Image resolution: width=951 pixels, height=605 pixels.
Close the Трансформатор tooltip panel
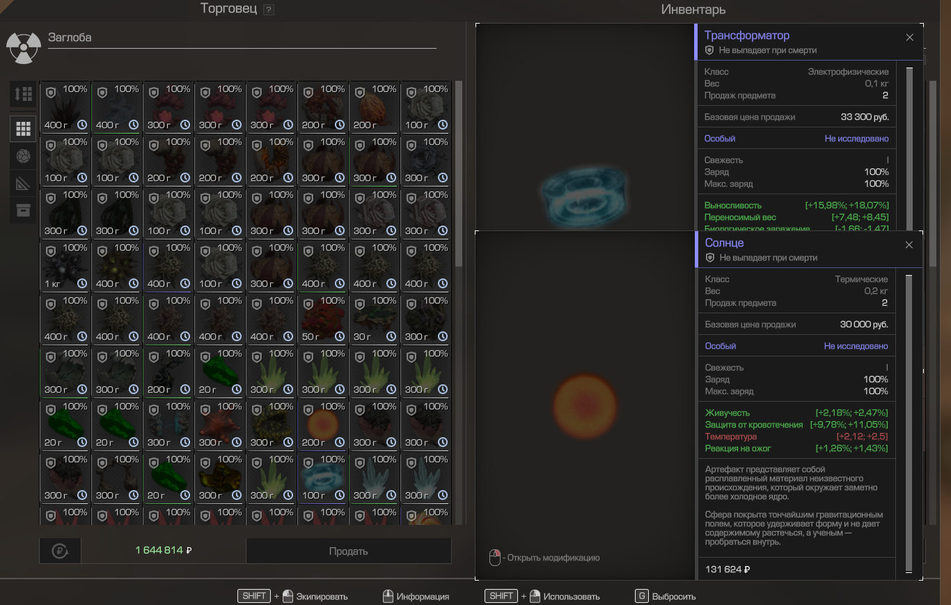click(909, 38)
